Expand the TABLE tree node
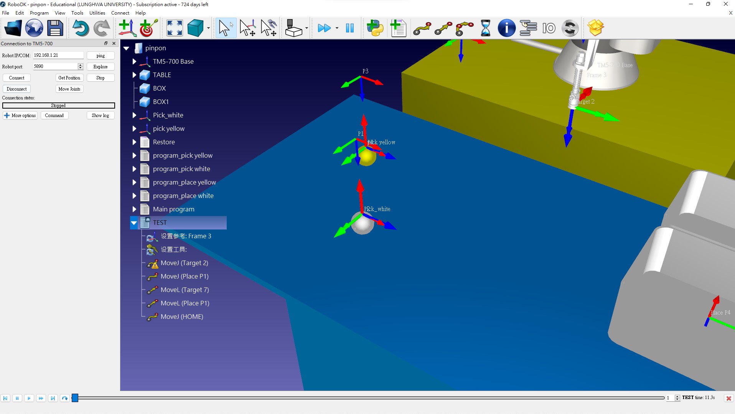735x414 pixels. click(x=134, y=75)
